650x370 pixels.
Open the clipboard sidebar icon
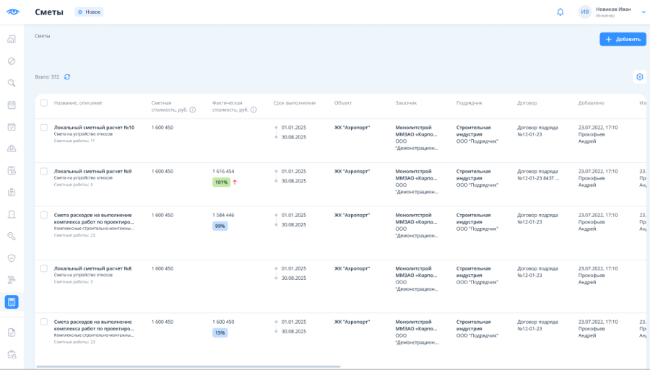[12, 193]
